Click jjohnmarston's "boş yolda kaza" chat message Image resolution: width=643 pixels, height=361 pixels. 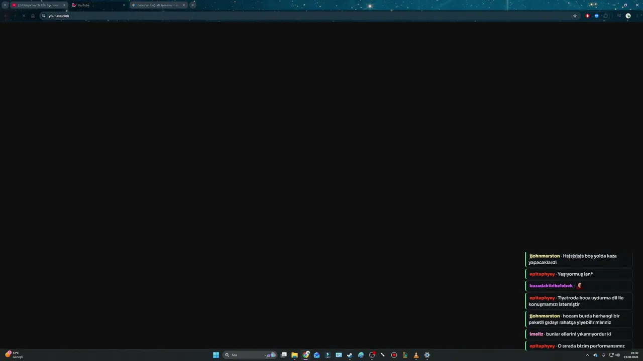click(578, 259)
